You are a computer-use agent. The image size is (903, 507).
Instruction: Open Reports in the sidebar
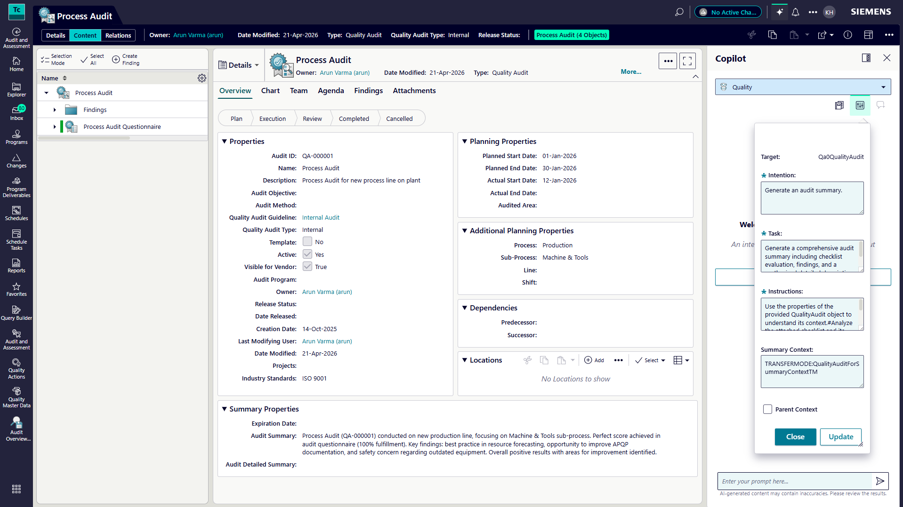(x=16, y=265)
